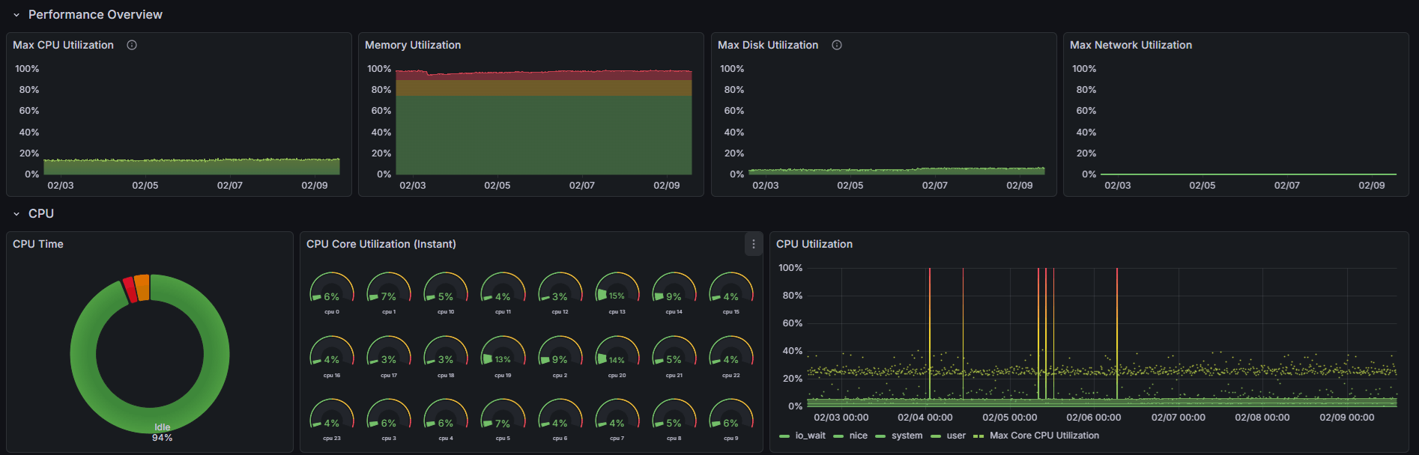Toggle the nice series in legend
Image resolution: width=1419 pixels, height=455 pixels.
858,436
